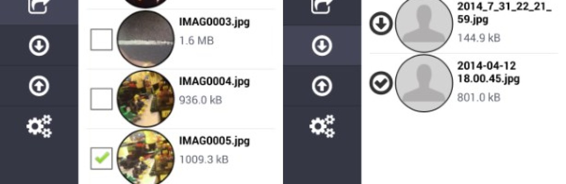566x184 pixels.
Task: Open upload arrow icon in right sidebar
Action: coord(322,86)
